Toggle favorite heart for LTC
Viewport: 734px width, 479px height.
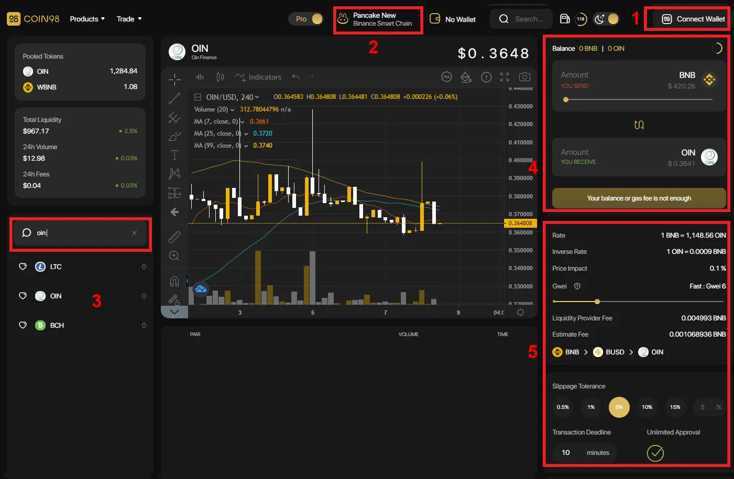click(x=23, y=266)
